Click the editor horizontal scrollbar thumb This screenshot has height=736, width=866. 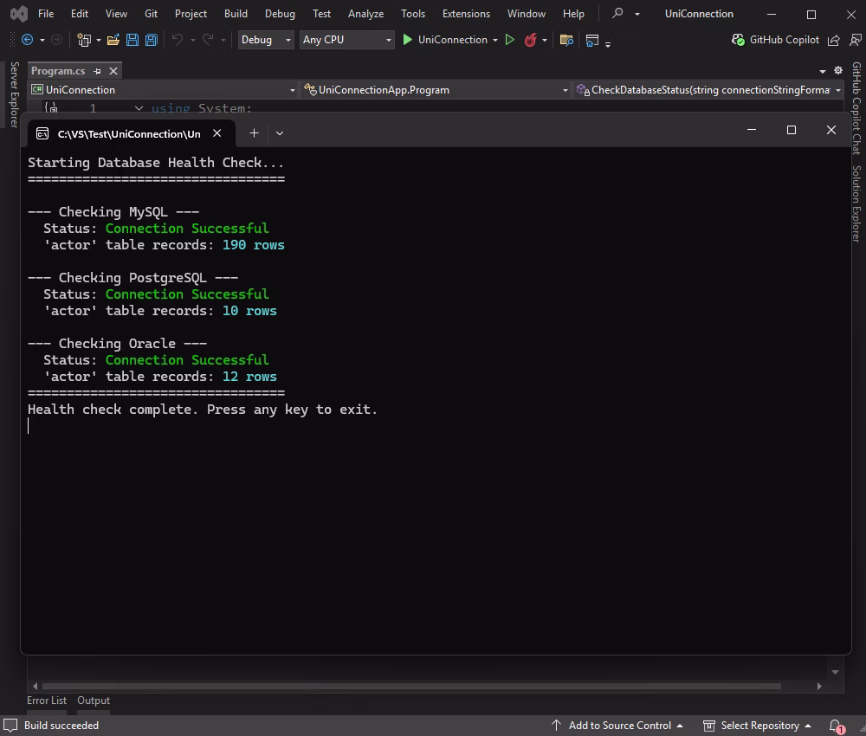[x=411, y=687]
